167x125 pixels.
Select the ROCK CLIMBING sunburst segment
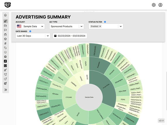click(x=100, y=114)
